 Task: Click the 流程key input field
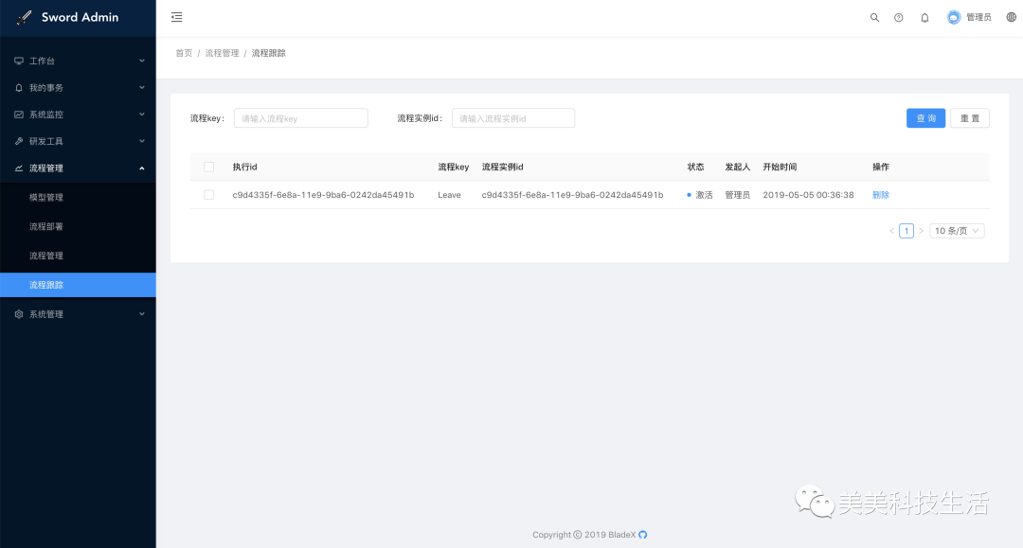click(300, 117)
